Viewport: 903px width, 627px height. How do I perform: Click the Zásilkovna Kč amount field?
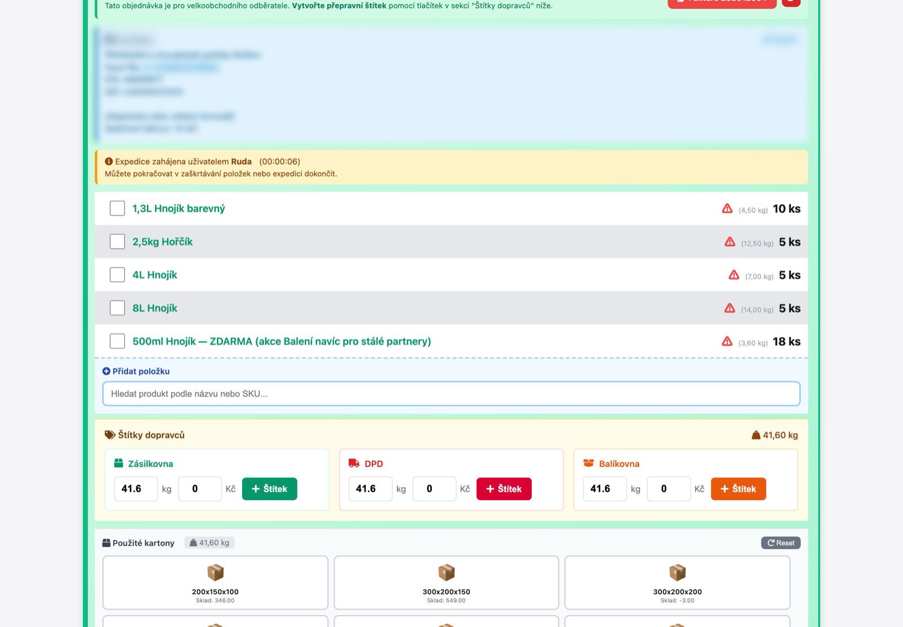coord(200,489)
